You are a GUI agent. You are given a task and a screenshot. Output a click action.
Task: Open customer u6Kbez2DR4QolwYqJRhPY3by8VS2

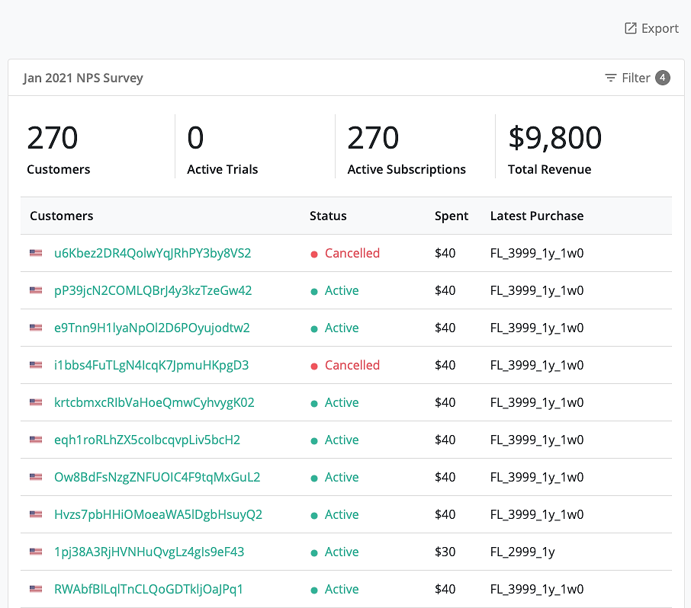coord(153,253)
